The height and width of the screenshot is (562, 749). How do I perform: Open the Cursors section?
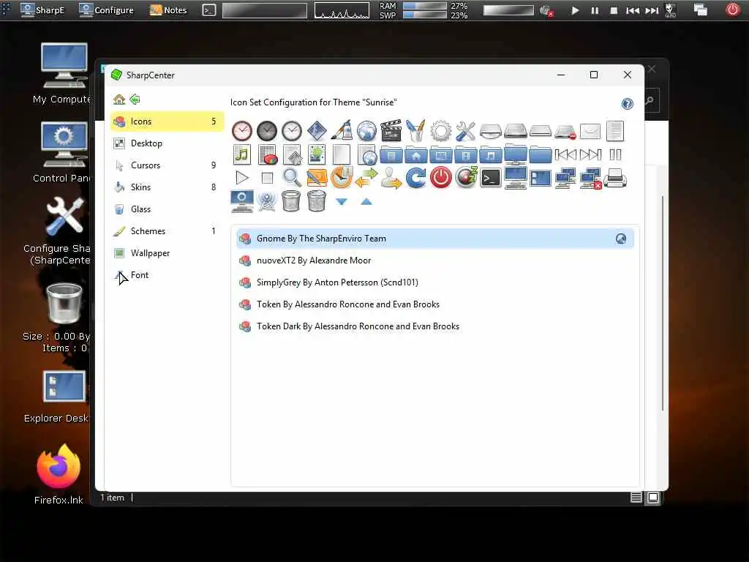[x=166, y=165]
